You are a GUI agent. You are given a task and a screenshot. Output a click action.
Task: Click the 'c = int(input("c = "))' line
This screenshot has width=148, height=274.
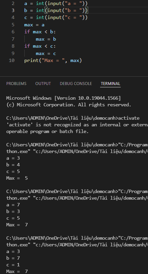tap(56, 17)
